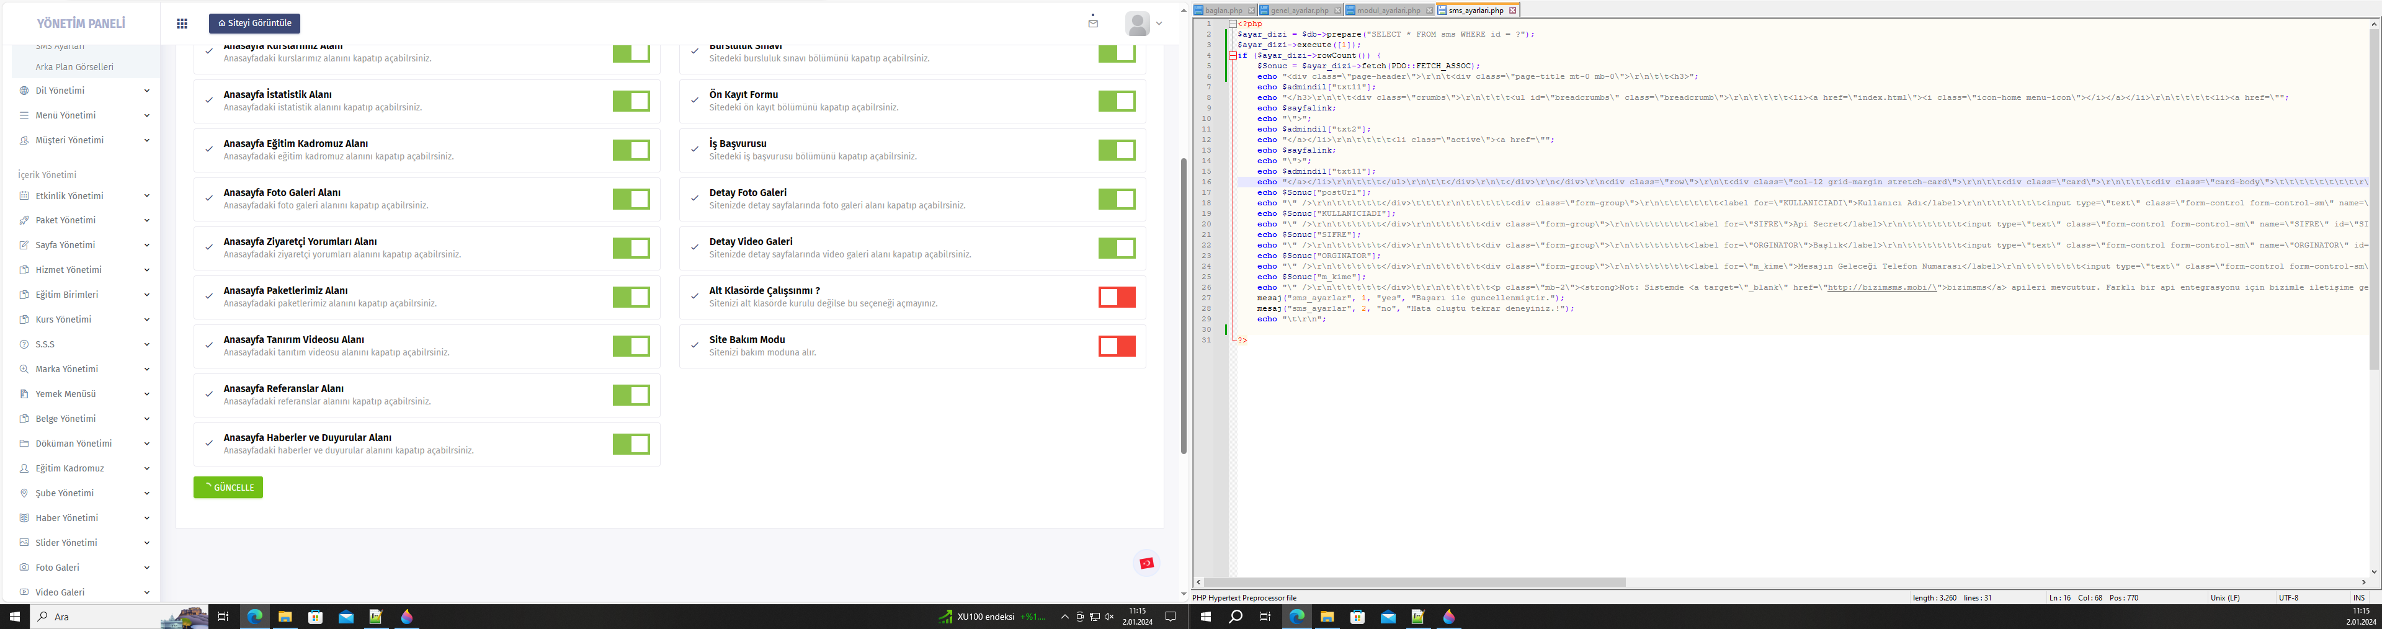Toggle Ön Kayıt Formu switch

[1117, 101]
